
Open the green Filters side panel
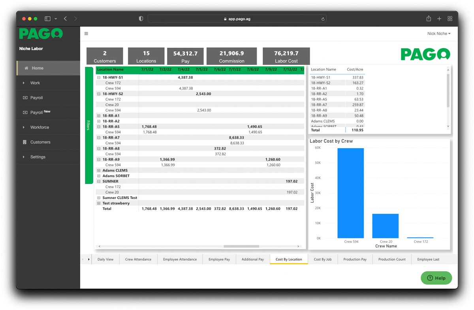[89, 125]
